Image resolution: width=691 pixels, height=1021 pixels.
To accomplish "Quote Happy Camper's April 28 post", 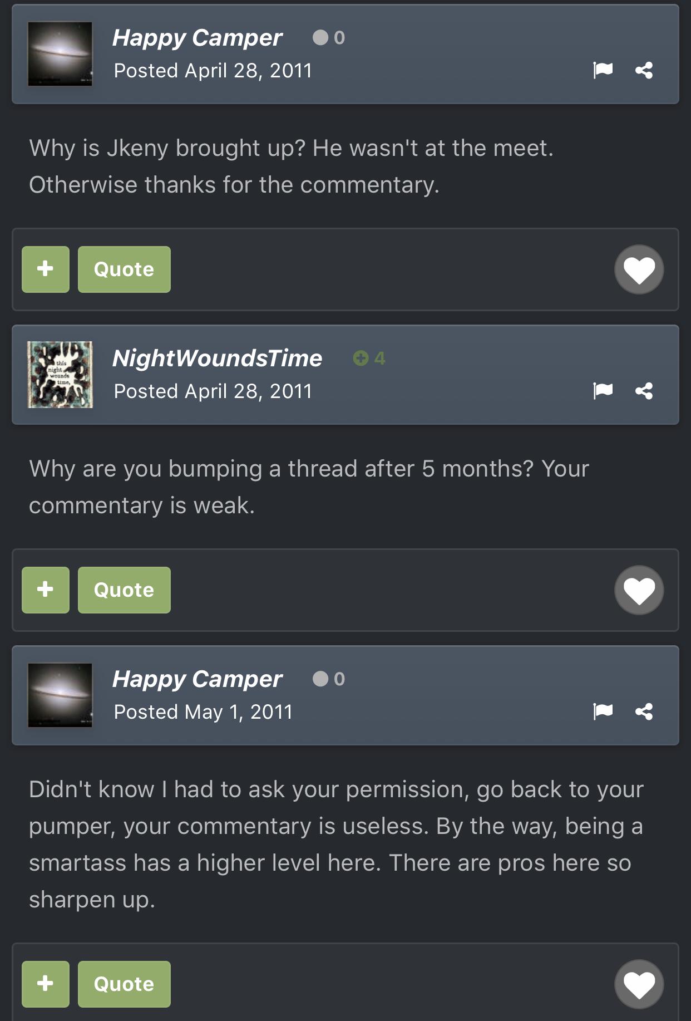I will click(x=124, y=269).
